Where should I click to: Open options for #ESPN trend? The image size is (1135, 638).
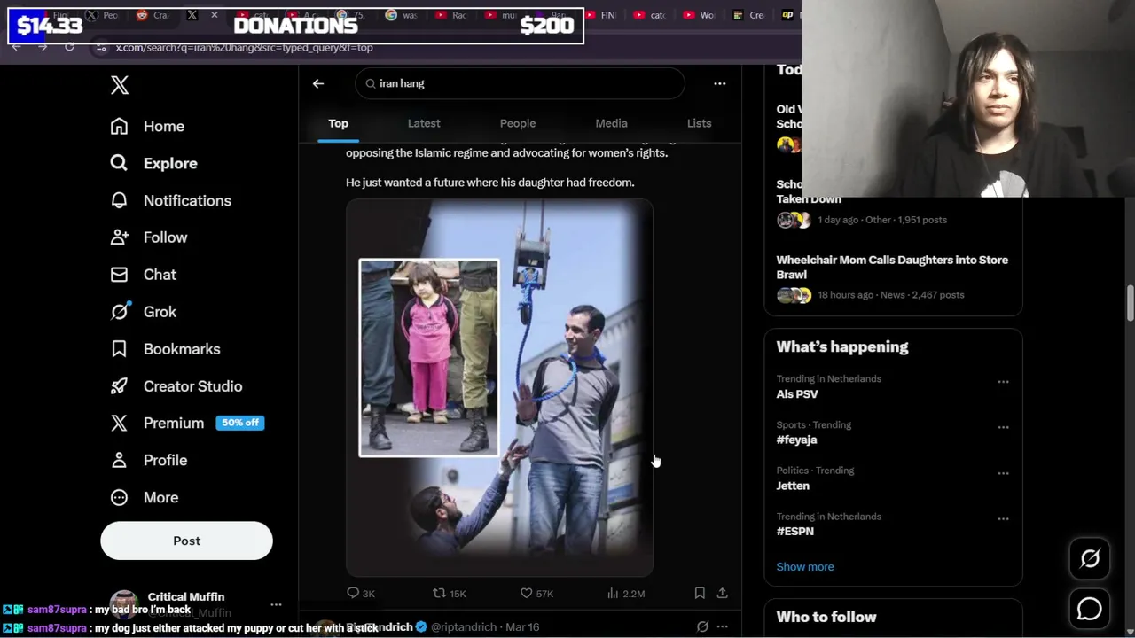[x=1003, y=519]
